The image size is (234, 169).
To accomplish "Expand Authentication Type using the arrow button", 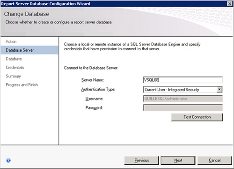I will 219,90.
